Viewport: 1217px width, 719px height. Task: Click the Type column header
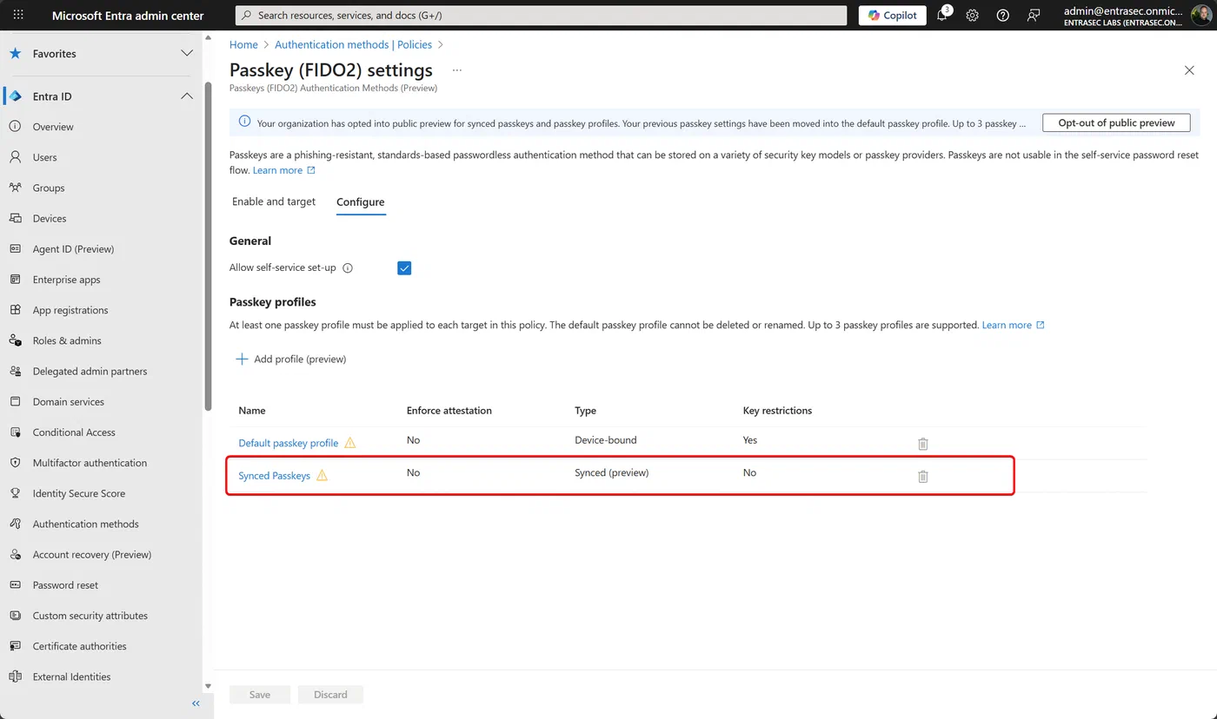point(586,411)
